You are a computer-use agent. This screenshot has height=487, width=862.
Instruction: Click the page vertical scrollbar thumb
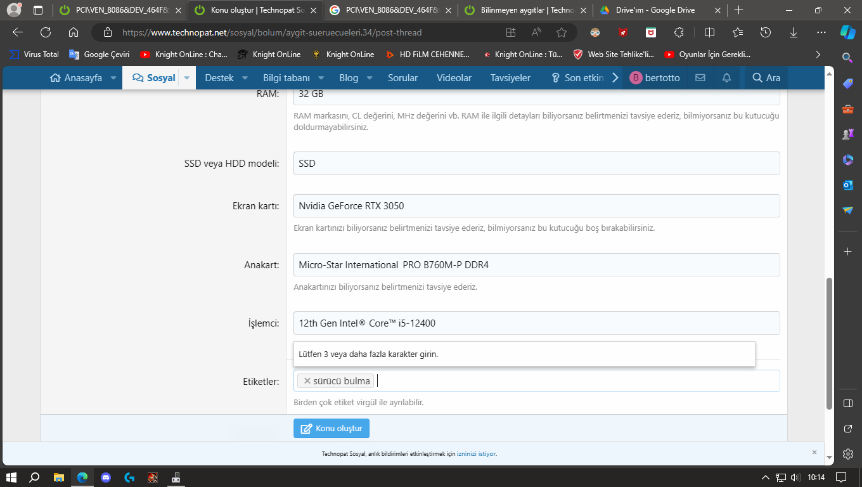point(830,343)
